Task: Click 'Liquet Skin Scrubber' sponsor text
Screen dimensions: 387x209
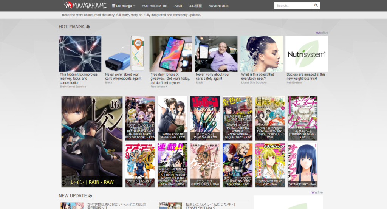Action: (x=254, y=82)
